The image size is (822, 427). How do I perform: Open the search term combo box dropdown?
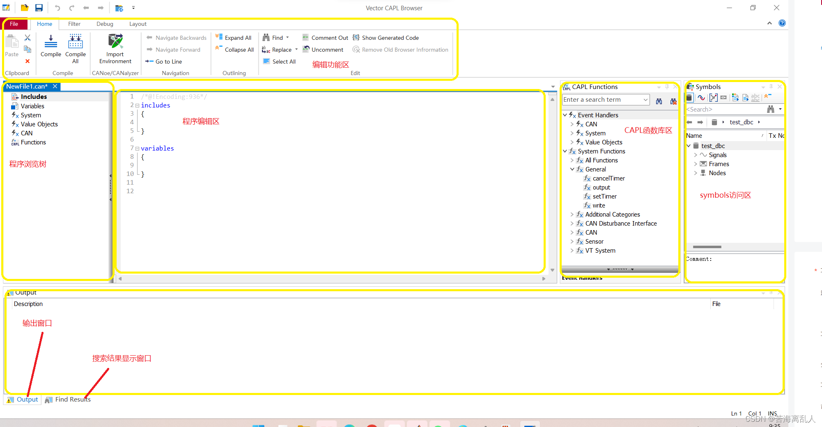pos(645,100)
